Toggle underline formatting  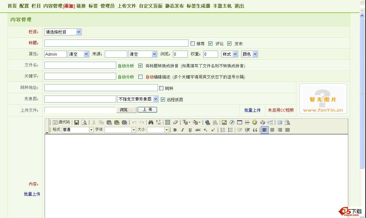[x=190, y=130]
